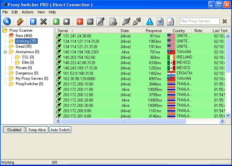Select server row 163.30.98.129:8080
This screenshot has height=166, width=232.
click(141, 79)
